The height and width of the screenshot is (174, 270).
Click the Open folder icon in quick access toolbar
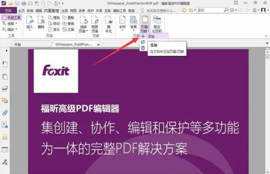[x=11, y=3]
